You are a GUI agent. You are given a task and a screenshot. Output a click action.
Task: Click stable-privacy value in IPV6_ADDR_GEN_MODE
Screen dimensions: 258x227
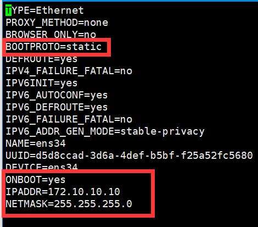coord(162,131)
